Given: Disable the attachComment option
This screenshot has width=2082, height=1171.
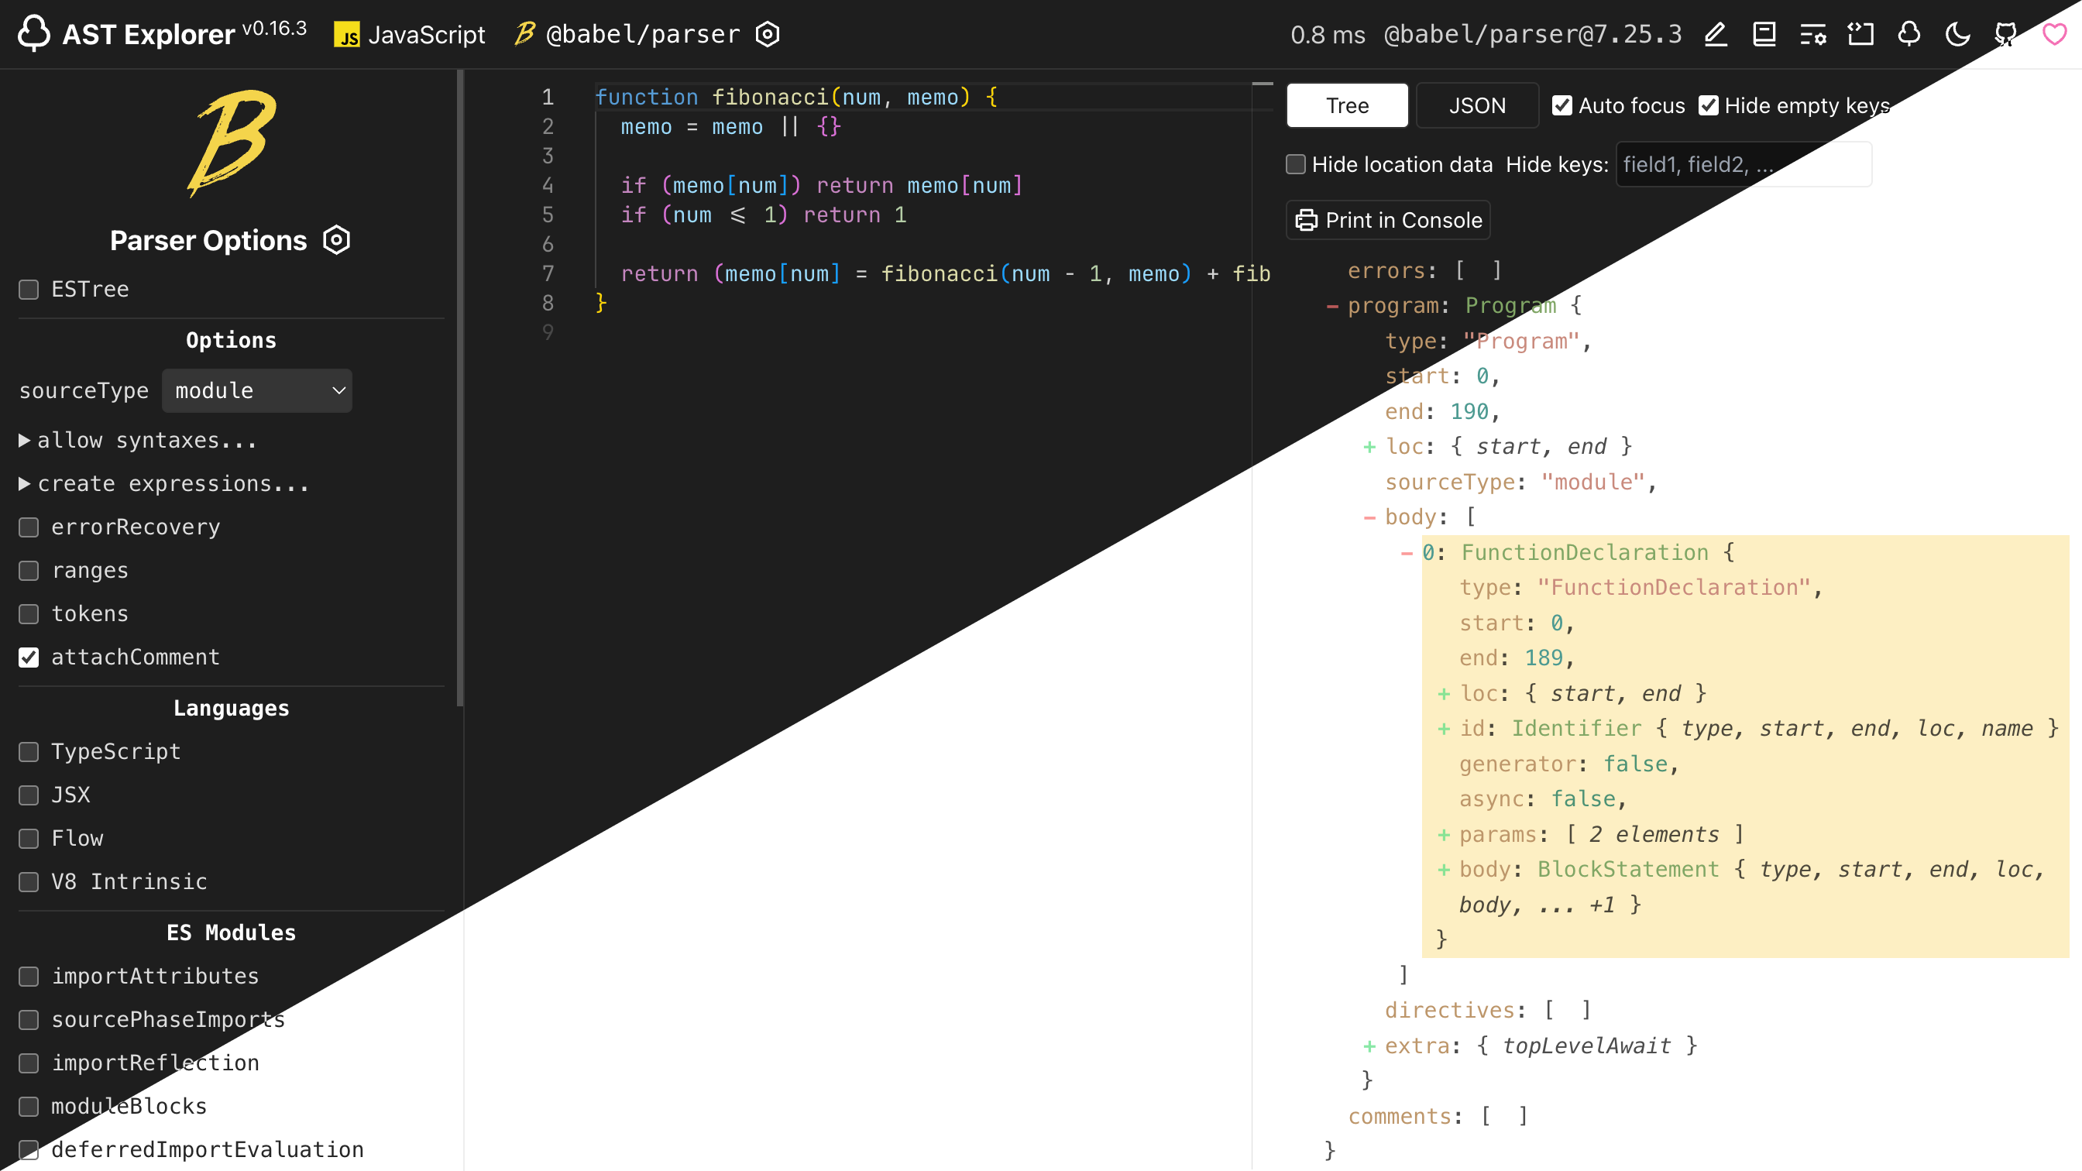Looking at the screenshot, I should tap(29, 657).
